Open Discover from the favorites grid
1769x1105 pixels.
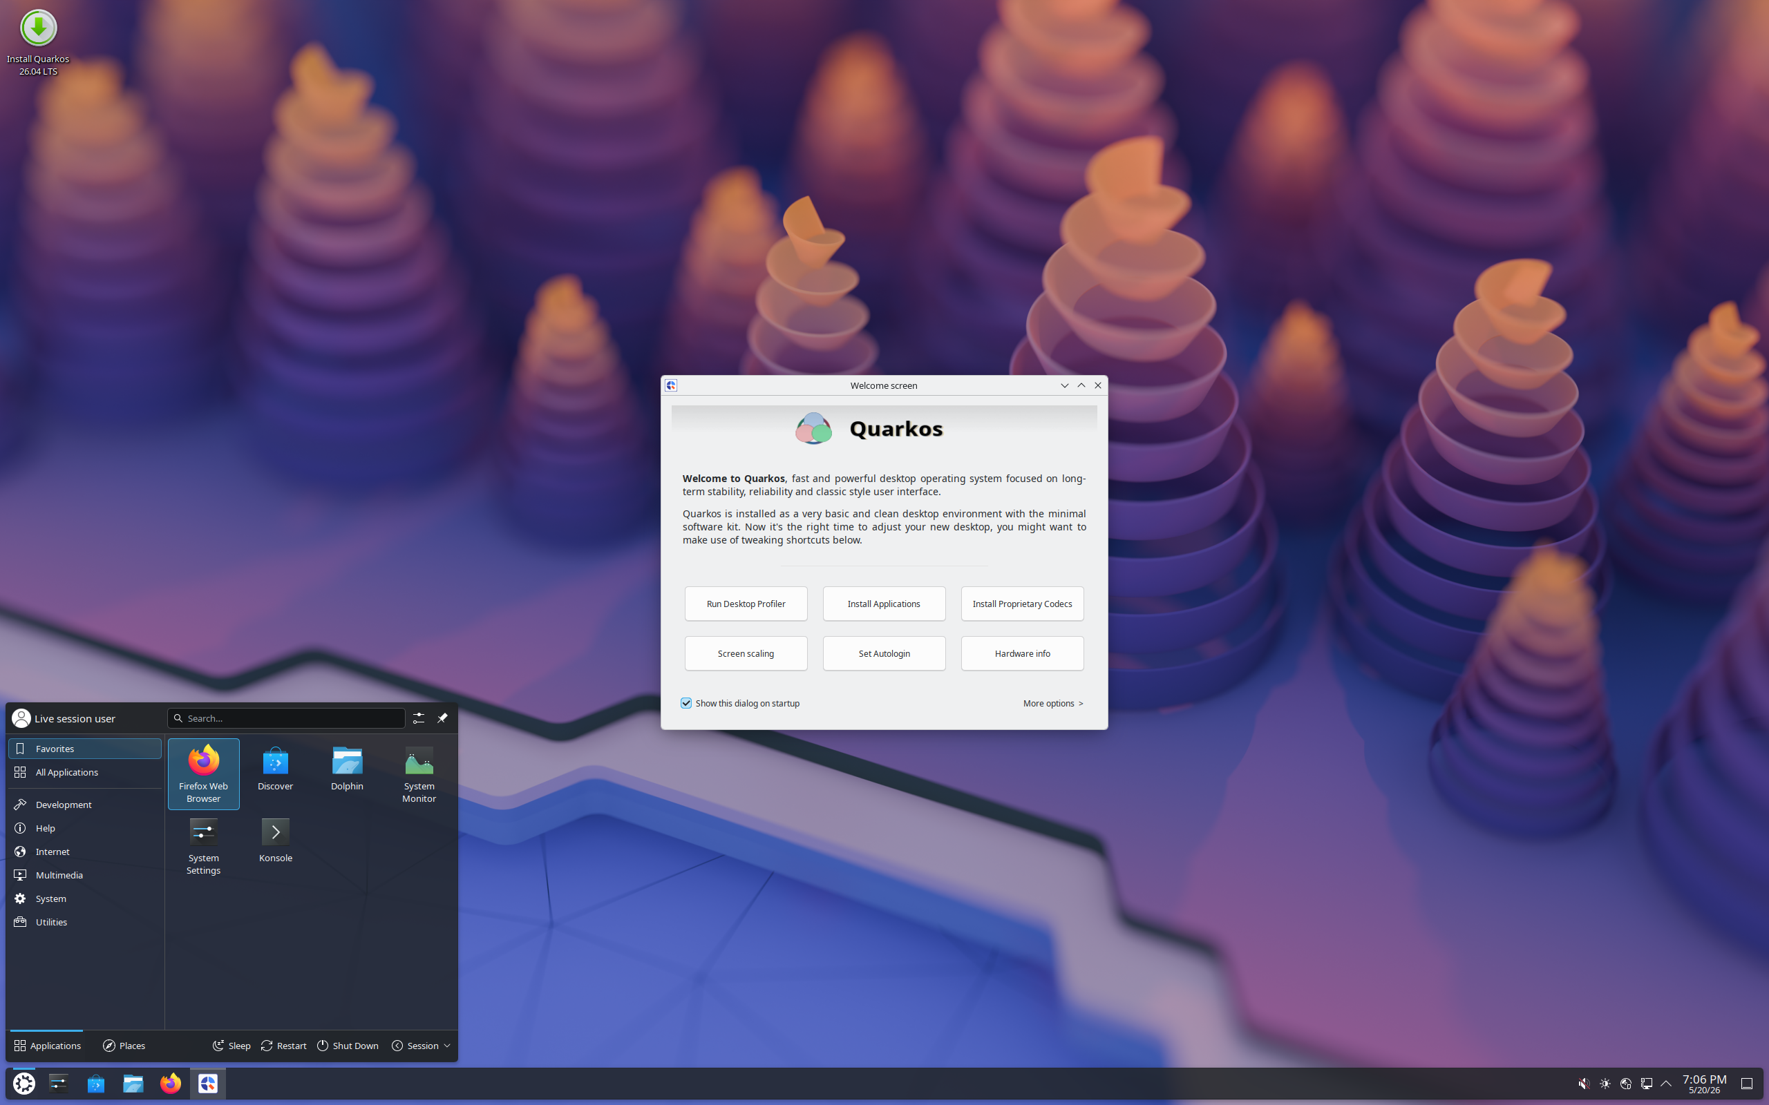coord(275,768)
